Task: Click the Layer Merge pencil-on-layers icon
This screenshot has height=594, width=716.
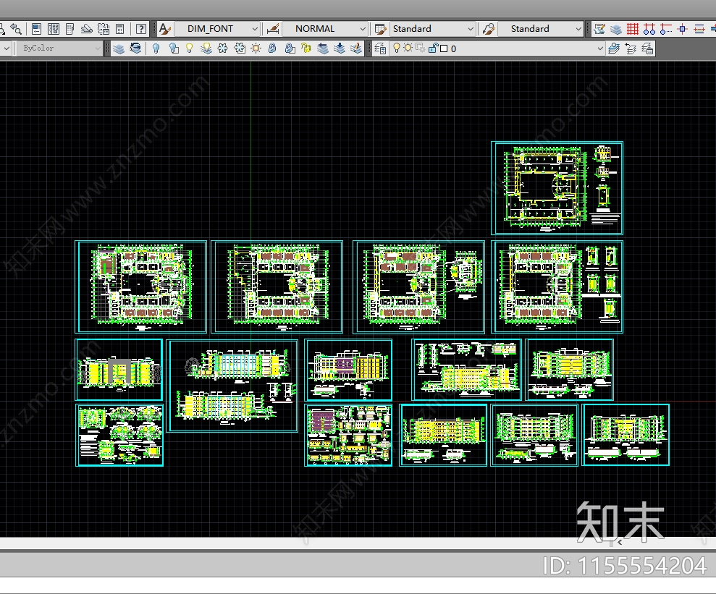Action: (x=355, y=48)
